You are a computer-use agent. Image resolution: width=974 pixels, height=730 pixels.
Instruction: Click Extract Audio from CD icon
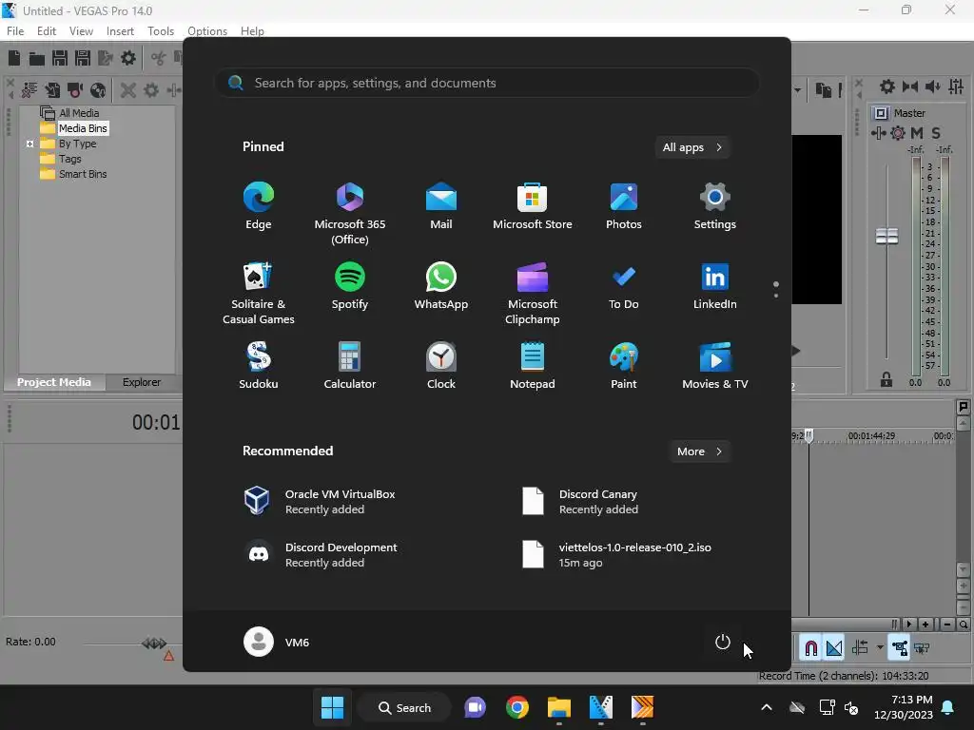[x=98, y=90]
